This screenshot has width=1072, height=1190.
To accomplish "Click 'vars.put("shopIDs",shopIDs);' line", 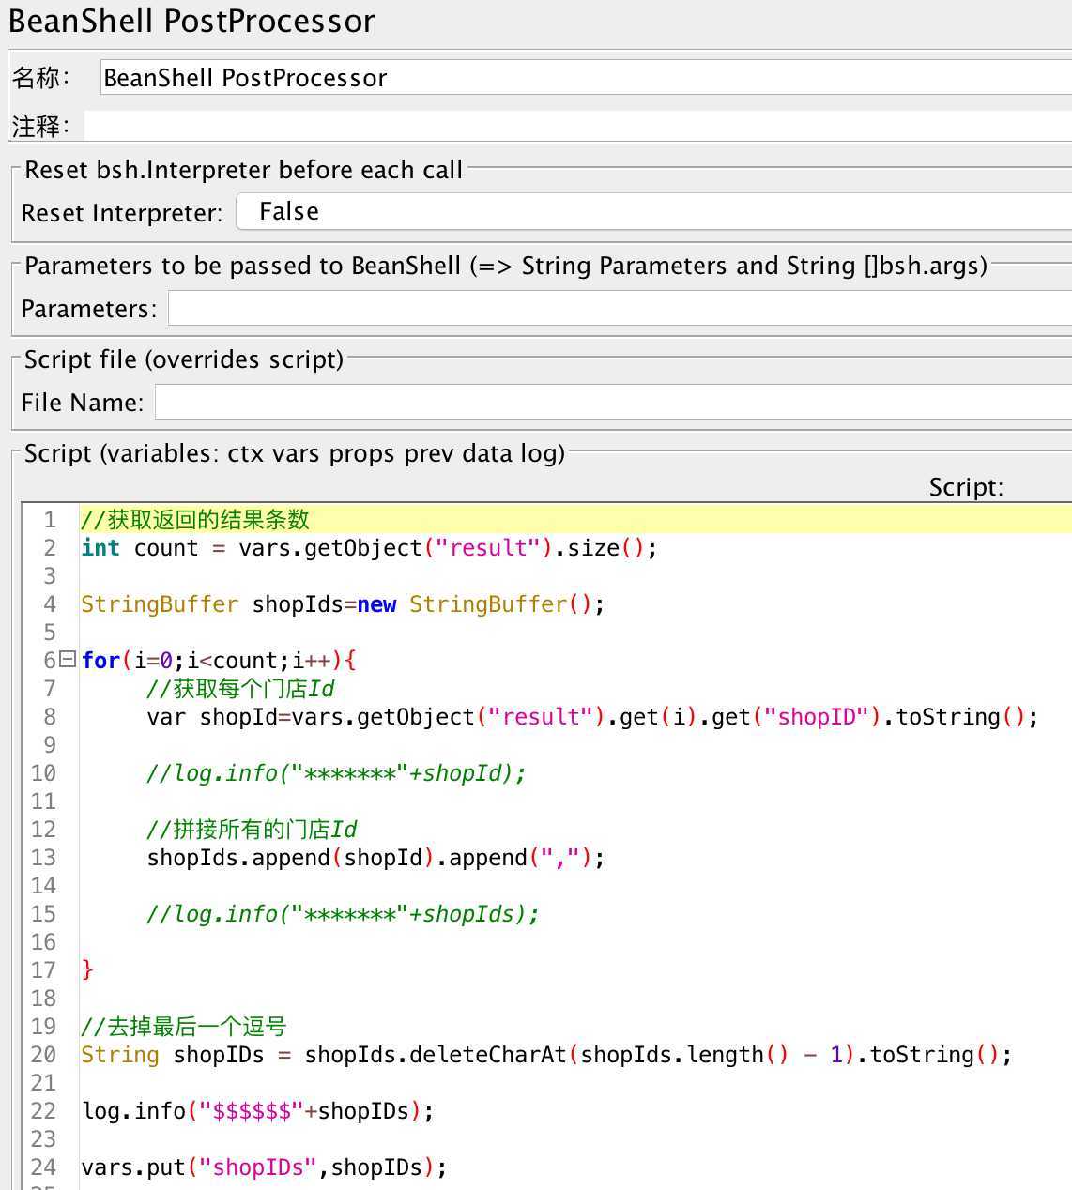I will (x=264, y=1167).
